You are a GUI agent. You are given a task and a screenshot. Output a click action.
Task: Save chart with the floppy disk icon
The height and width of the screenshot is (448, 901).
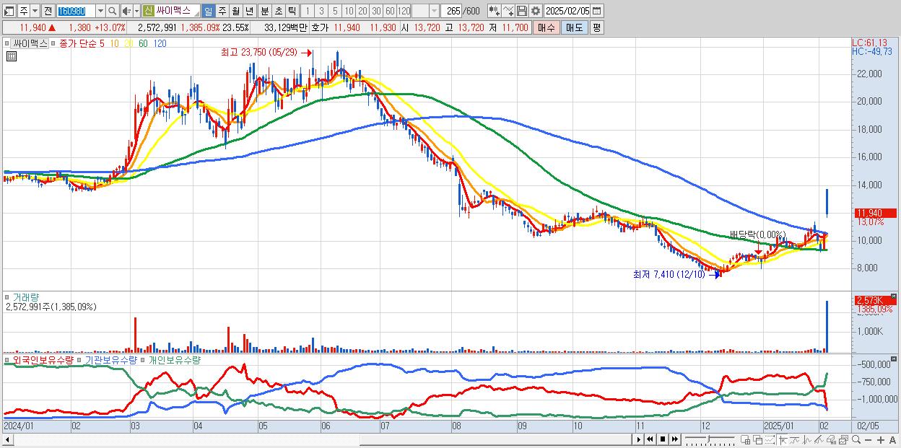[522, 11]
